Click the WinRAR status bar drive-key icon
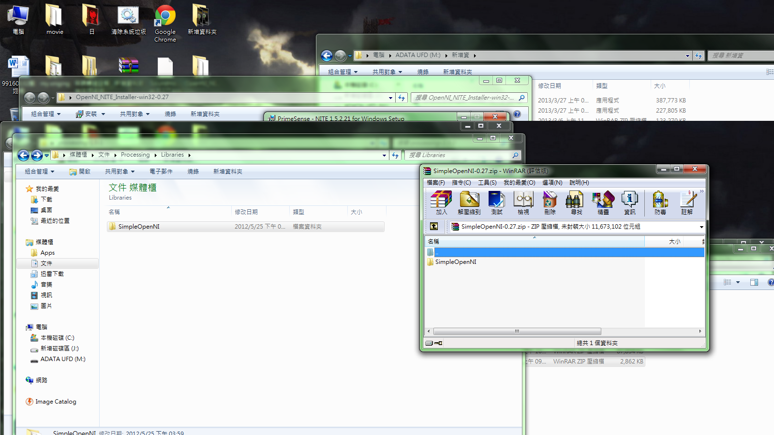 point(434,343)
